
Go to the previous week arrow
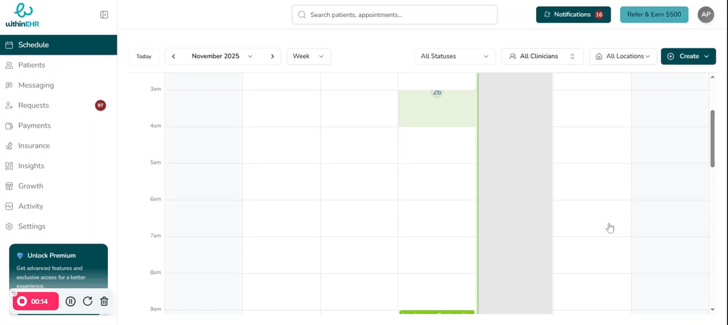(173, 56)
